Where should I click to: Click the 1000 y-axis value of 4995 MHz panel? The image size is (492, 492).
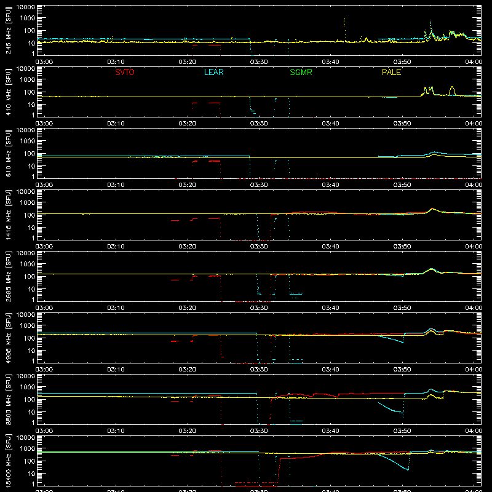point(28,326)
